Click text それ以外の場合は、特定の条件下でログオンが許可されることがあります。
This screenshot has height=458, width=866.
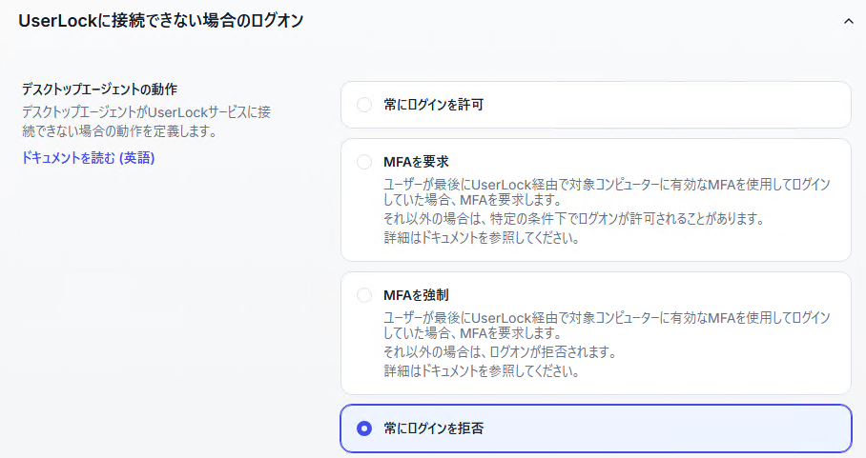click(x=574, y=219)
